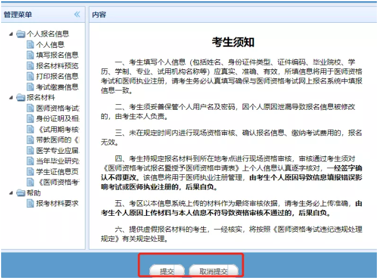Click the 帮助 folder icon

21,193
